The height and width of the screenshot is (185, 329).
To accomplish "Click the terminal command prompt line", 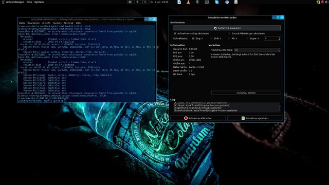I will tap(42, 101).
